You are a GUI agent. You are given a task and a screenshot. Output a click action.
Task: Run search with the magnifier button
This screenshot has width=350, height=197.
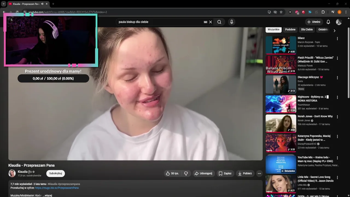pos(219,22)
